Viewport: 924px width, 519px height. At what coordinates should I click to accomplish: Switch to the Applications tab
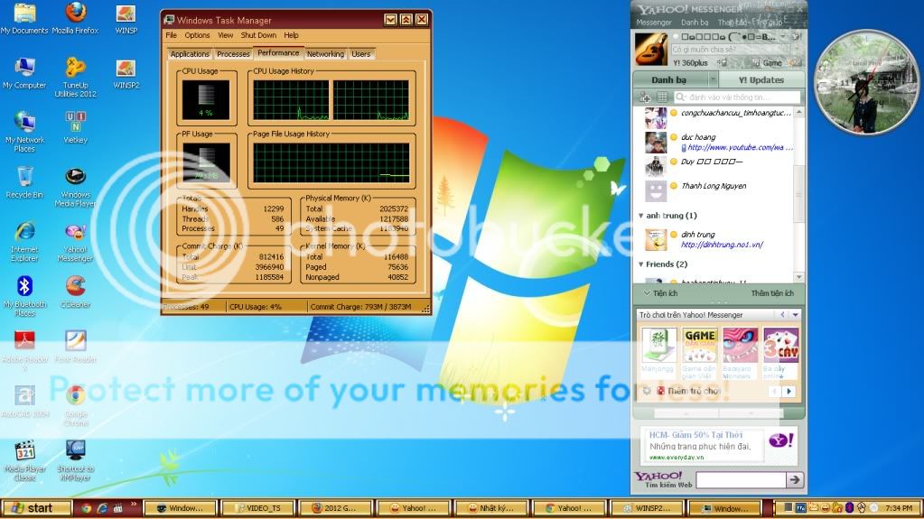click(189, 54)
